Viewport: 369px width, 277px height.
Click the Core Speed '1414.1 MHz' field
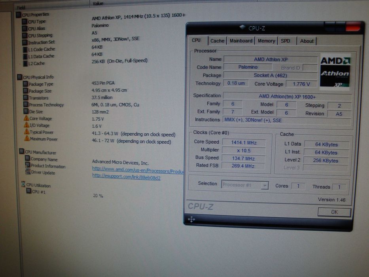[244, 142]
